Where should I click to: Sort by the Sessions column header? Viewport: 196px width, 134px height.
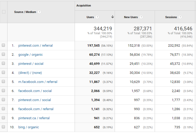(x=171, y=17)
